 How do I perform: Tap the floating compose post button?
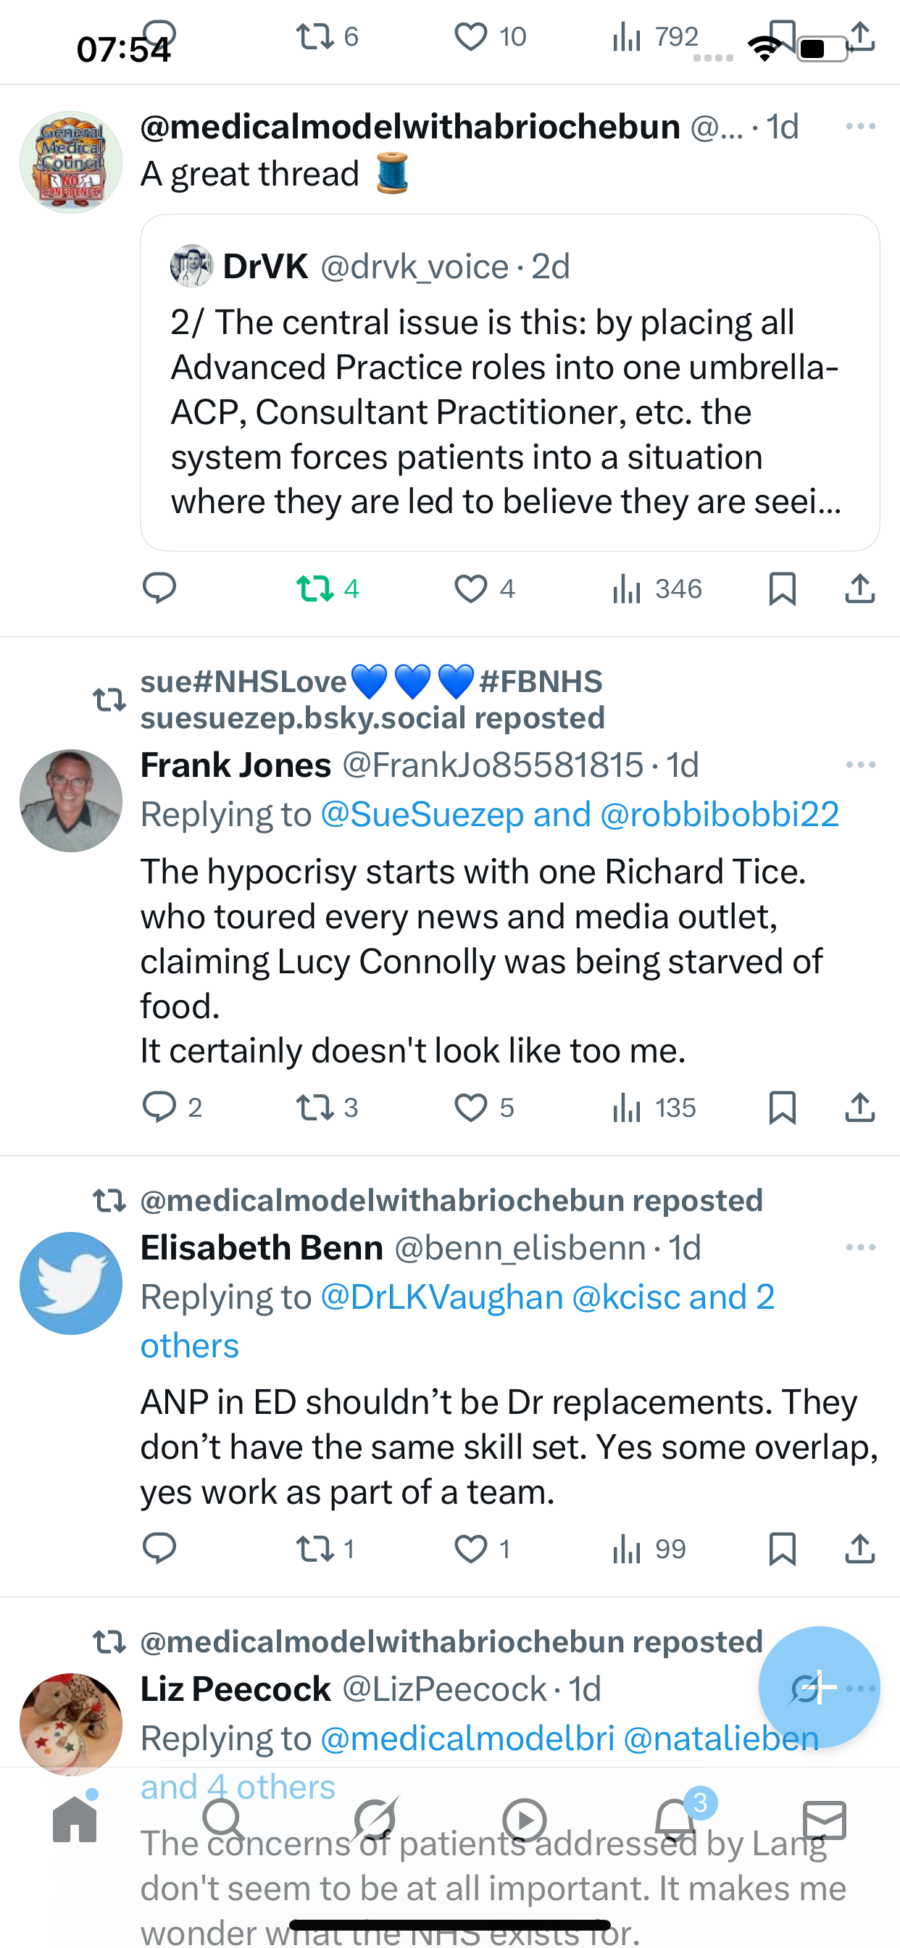click(818, 1686)
